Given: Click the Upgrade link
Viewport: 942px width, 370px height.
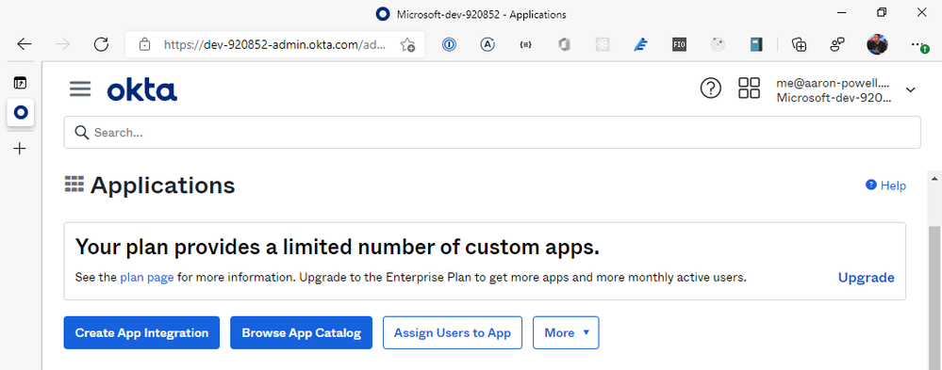Looking at the screenshot, I should [867, 278].
